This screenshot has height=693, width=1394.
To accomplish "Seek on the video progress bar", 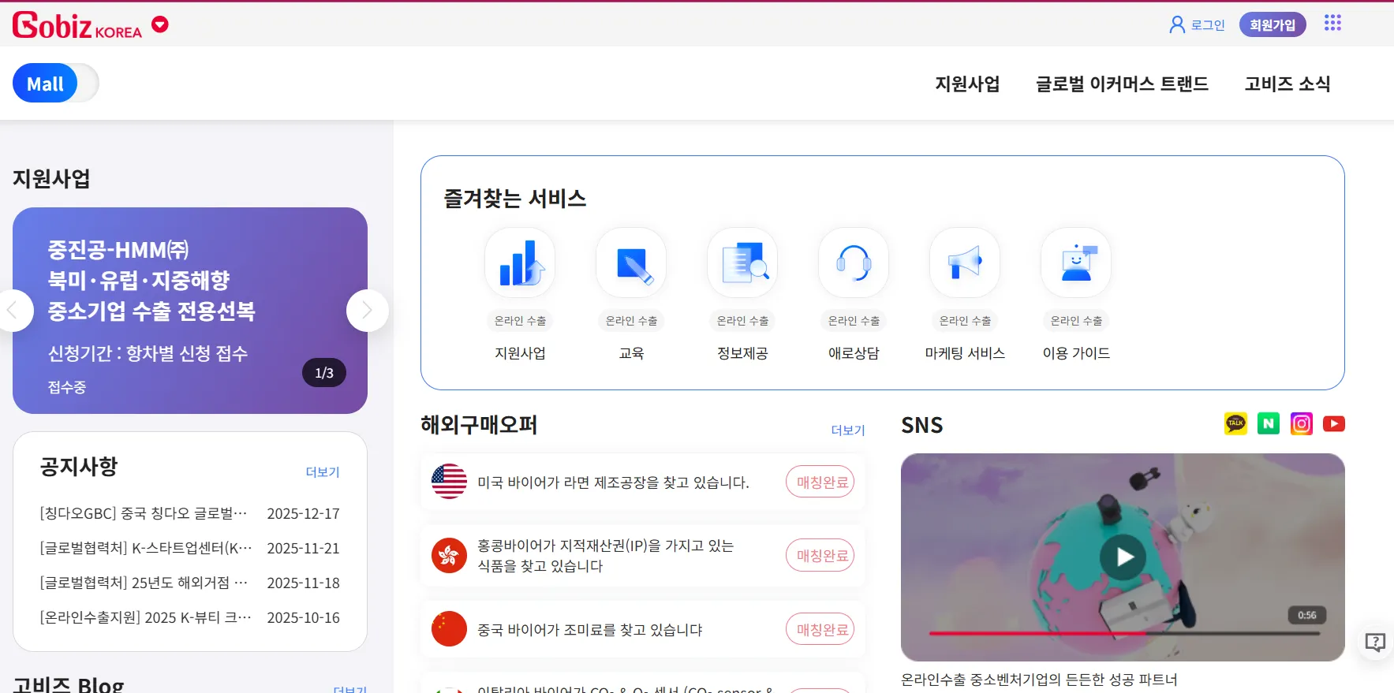I will (1124, 633).
